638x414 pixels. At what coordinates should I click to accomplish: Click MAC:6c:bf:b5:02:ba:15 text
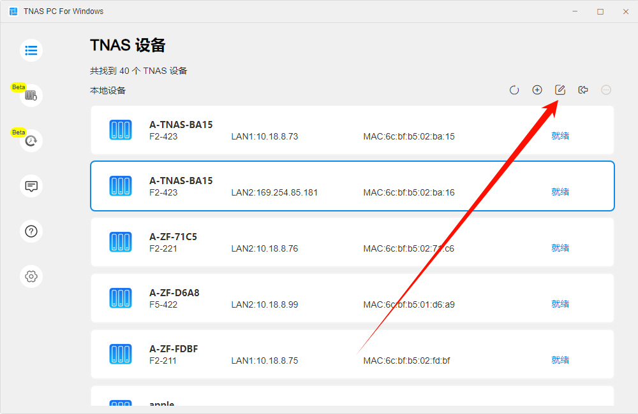click(x=409, y=136)
